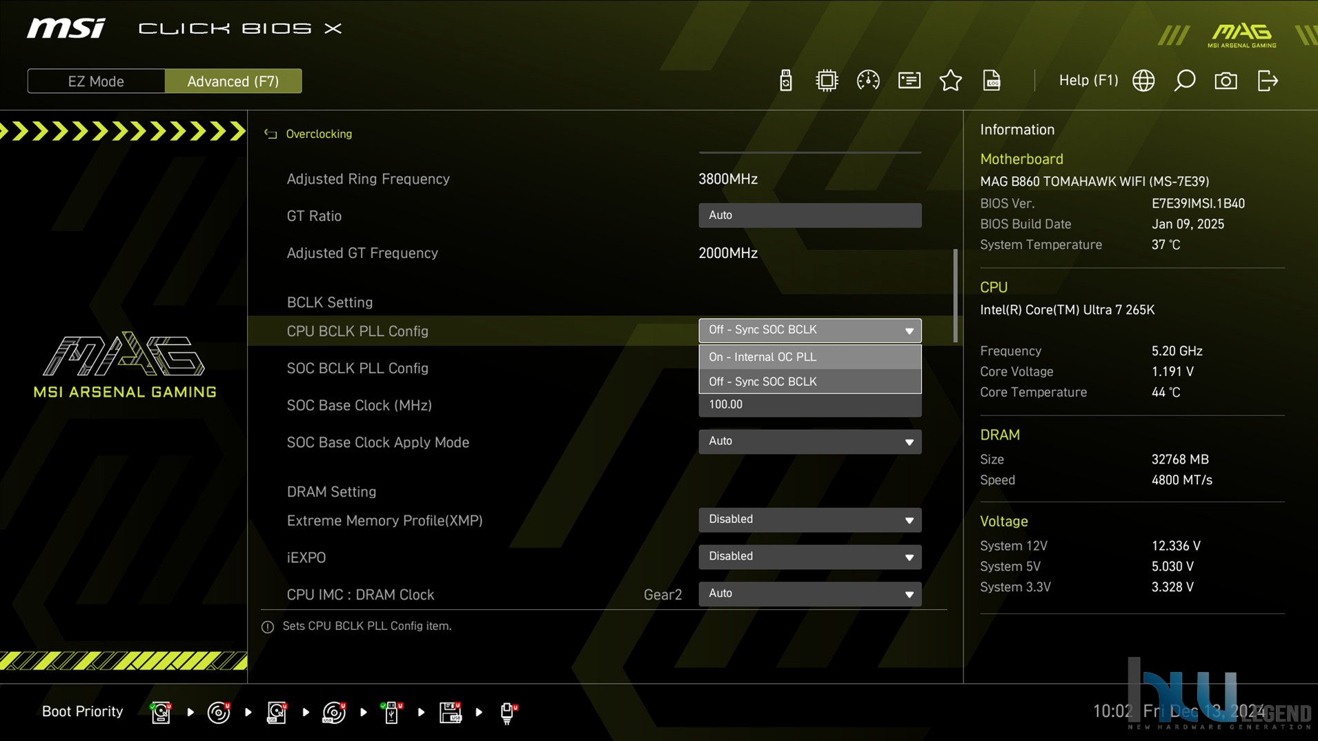This screenshot has height=741, width=1318.
Task: Click BIOS Build Date Jan 09, 2025
Action: [1188, 224]
